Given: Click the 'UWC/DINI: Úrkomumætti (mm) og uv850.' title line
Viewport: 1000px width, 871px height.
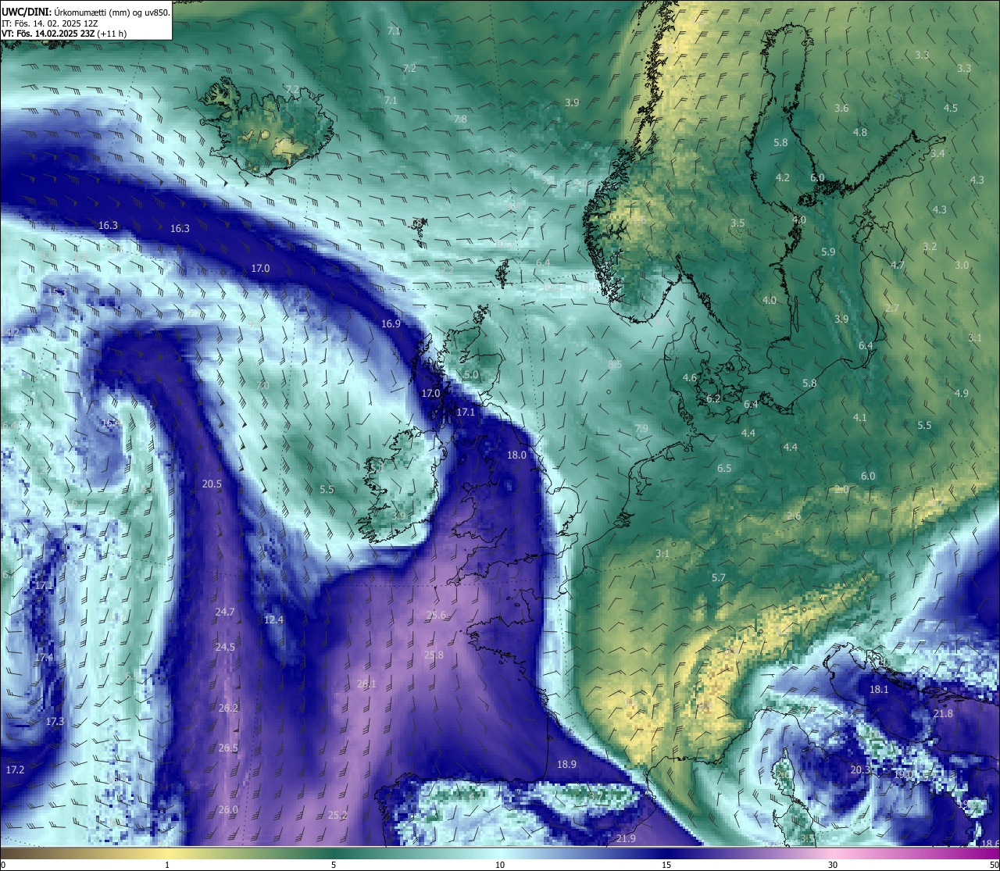Looking at the screenshot, I should 85,12.
